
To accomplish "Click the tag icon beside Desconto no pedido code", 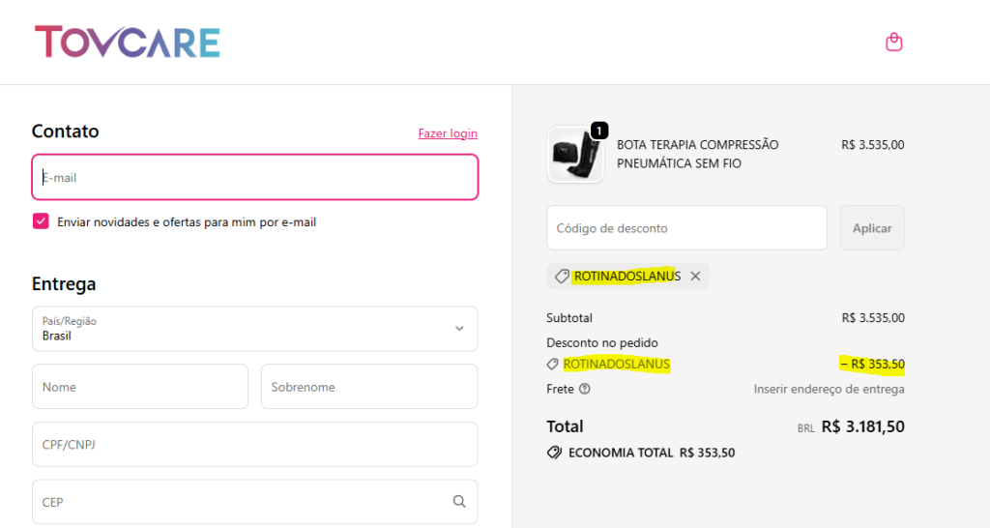I will coord(552,365).
